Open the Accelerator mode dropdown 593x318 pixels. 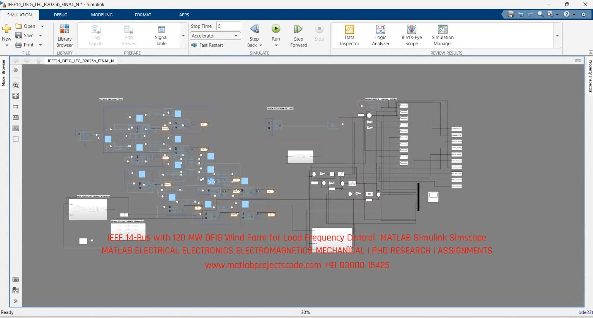pyautogui.click(x=215, y=36)
